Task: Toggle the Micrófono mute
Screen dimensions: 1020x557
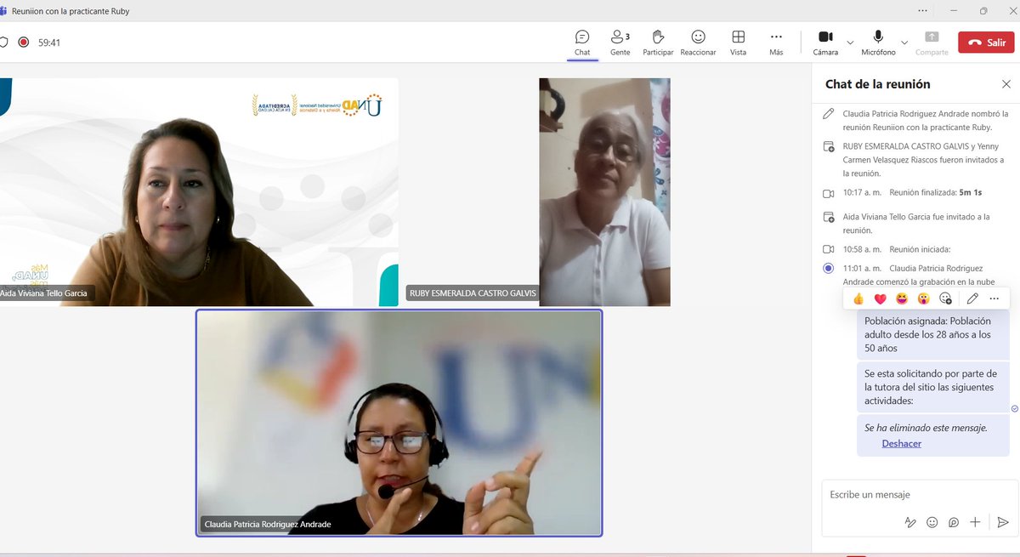Action: 878,43
